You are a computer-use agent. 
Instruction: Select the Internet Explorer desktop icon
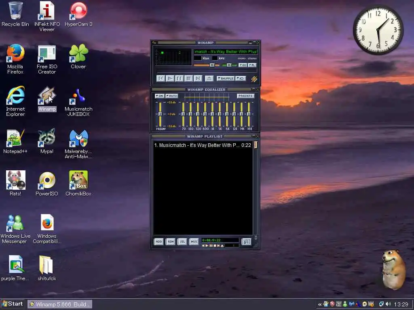coord(15,101)
